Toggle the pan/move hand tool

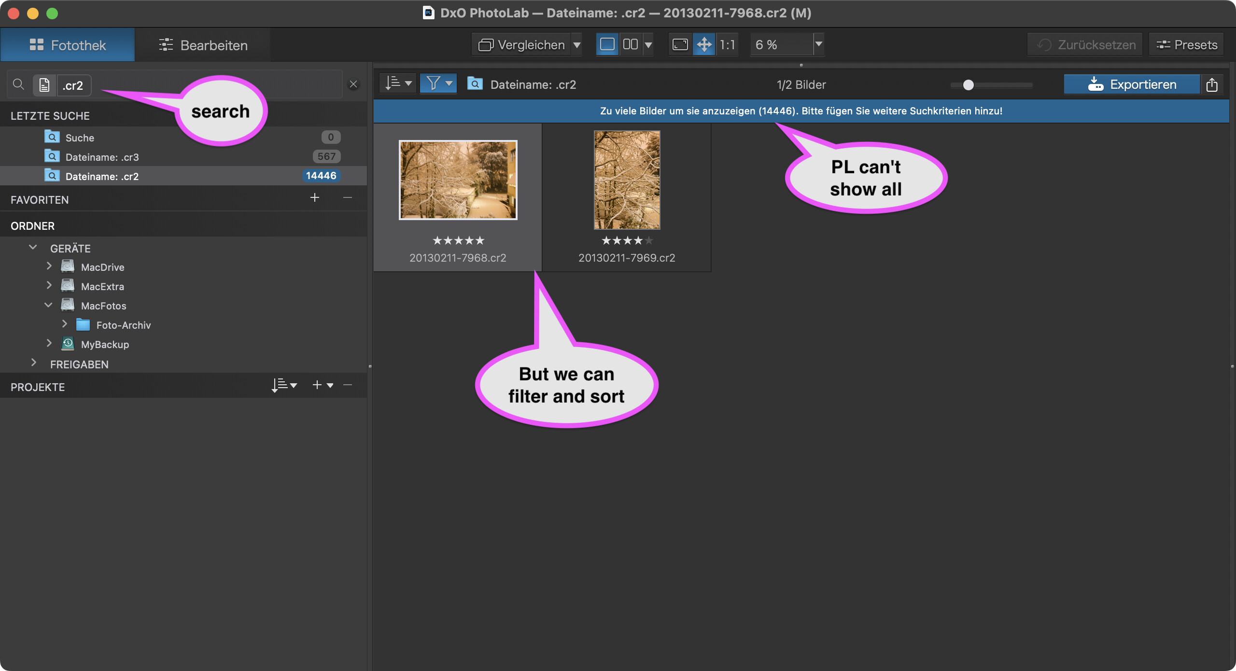click(x=704, y=45)
